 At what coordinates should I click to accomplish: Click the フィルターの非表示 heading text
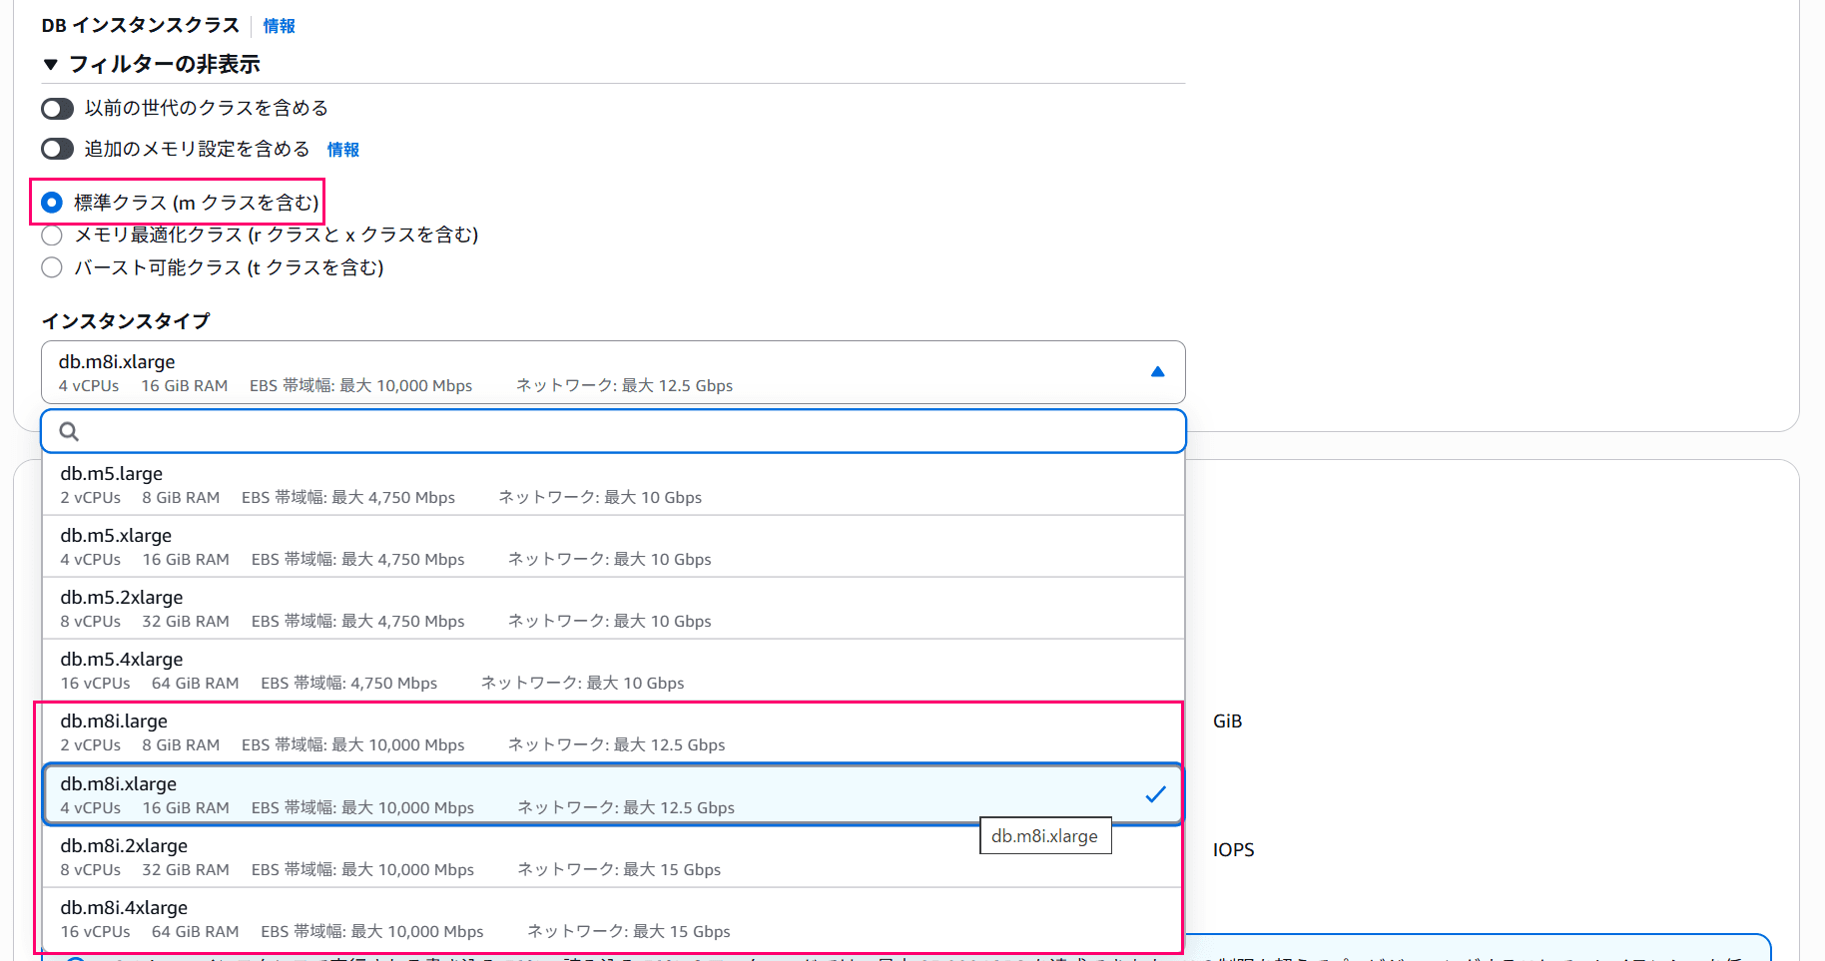point(165,65)
